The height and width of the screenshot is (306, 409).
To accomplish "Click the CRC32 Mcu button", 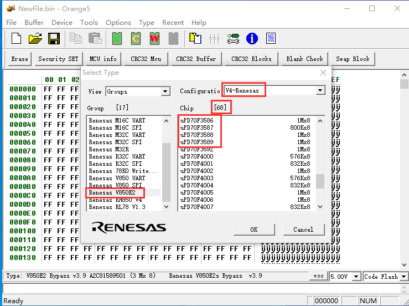I will [146, 59].
